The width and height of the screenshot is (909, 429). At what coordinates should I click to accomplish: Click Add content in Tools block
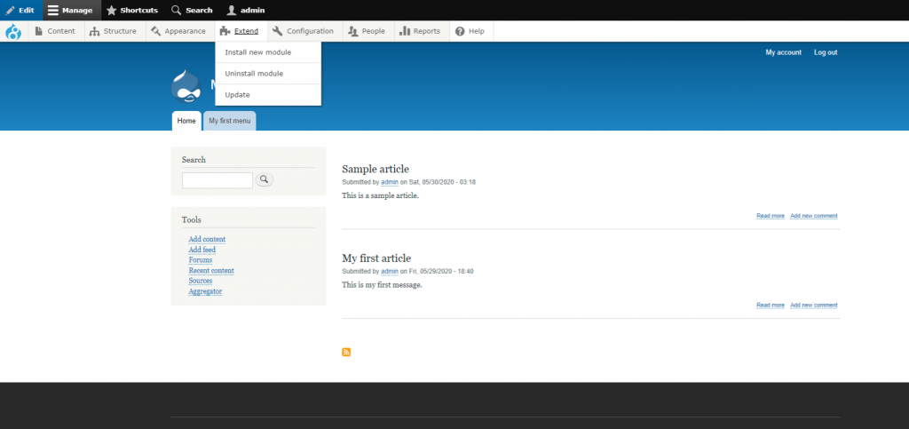[207, 239]
